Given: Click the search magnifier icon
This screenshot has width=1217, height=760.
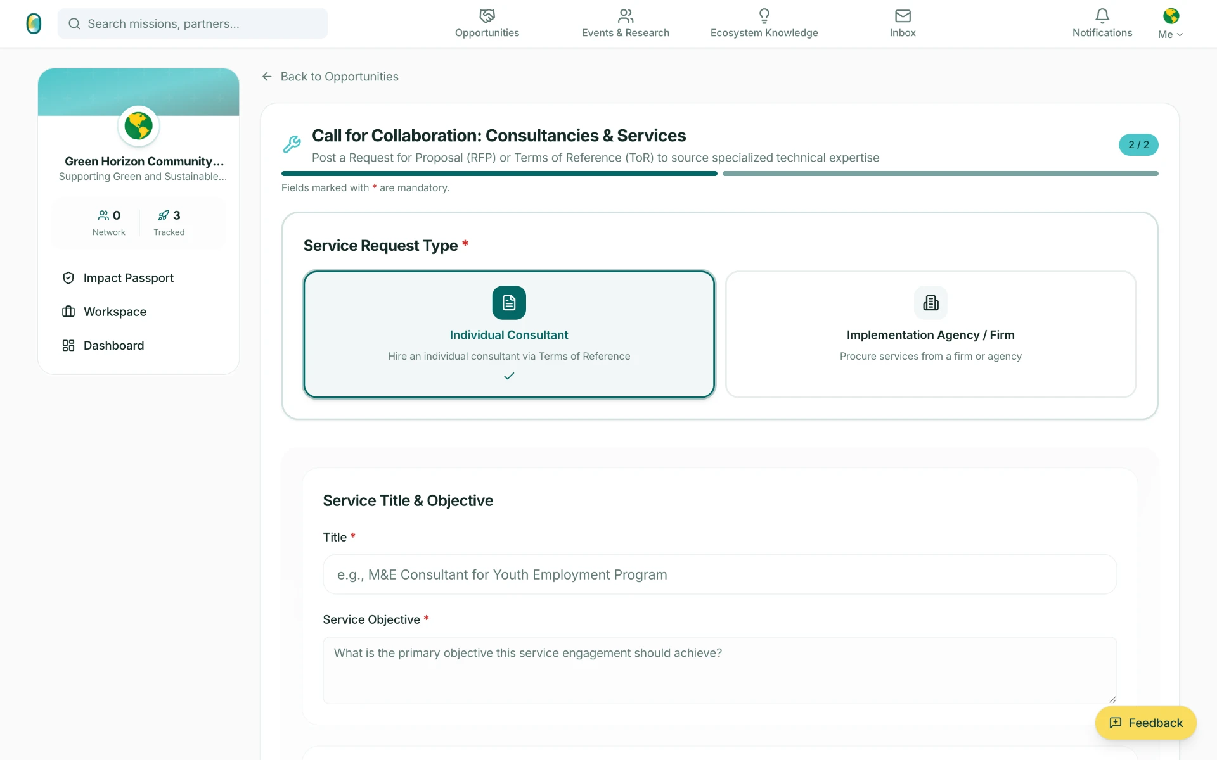Looking at the screenshot, I should (x=74, y=23).
